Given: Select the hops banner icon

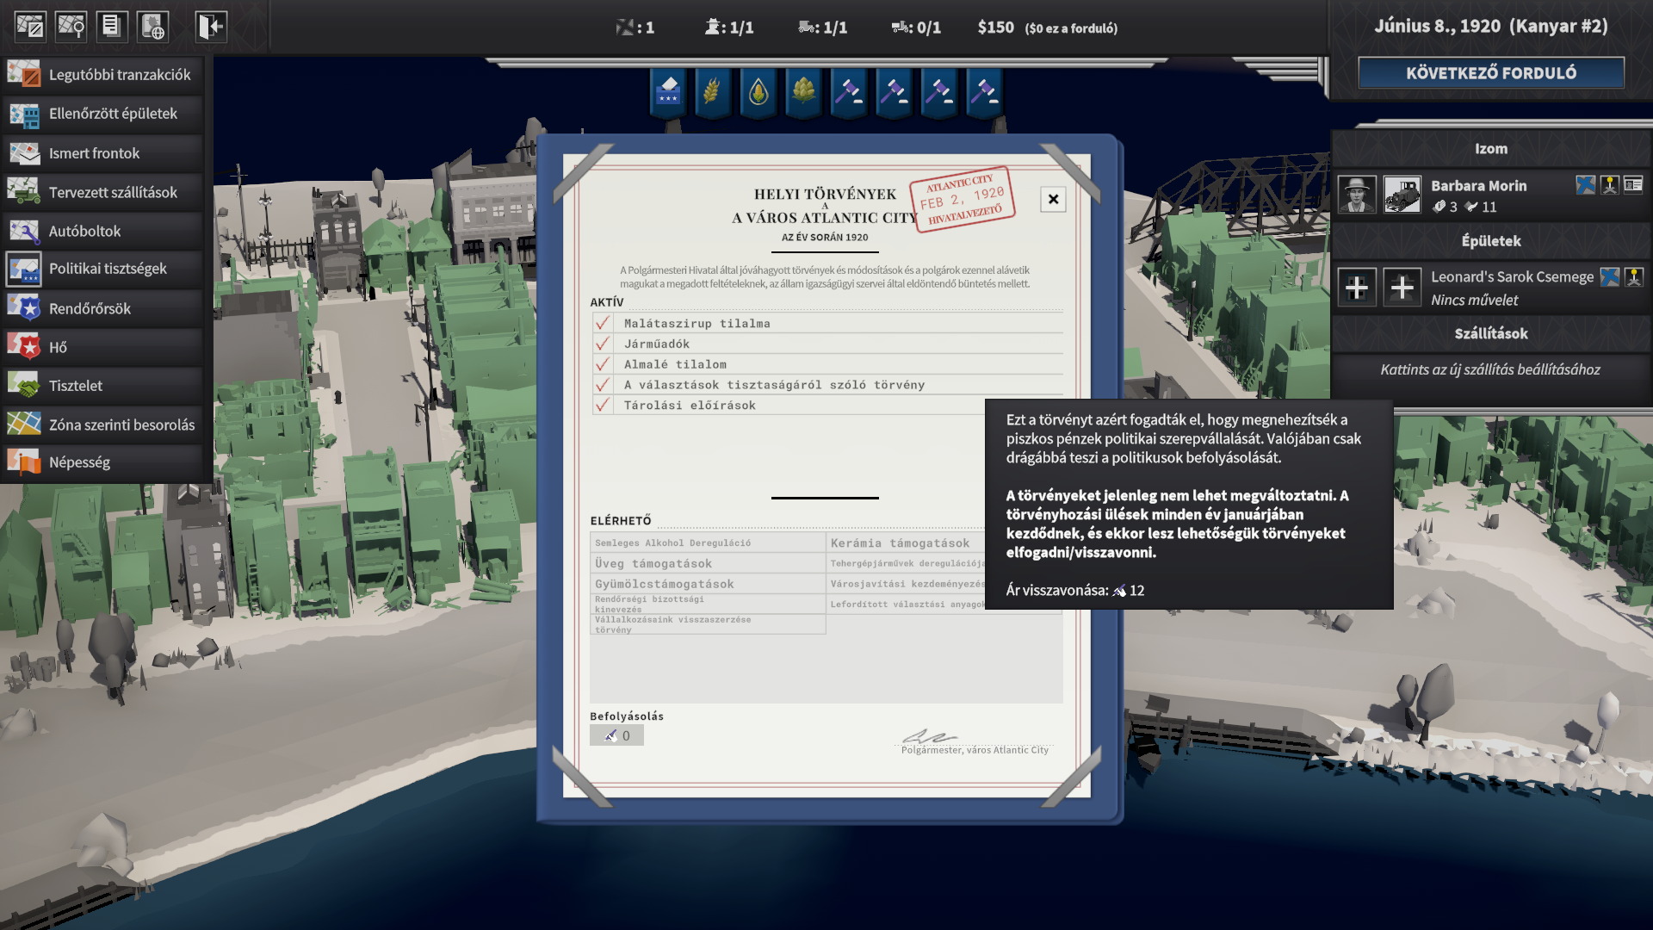Looking at the screenshot, I should [803, 90].
